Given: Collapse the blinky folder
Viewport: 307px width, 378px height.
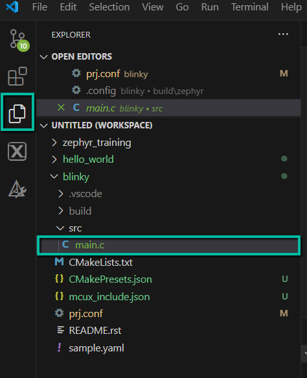Looking at the screenshot, I should [54, 176].
